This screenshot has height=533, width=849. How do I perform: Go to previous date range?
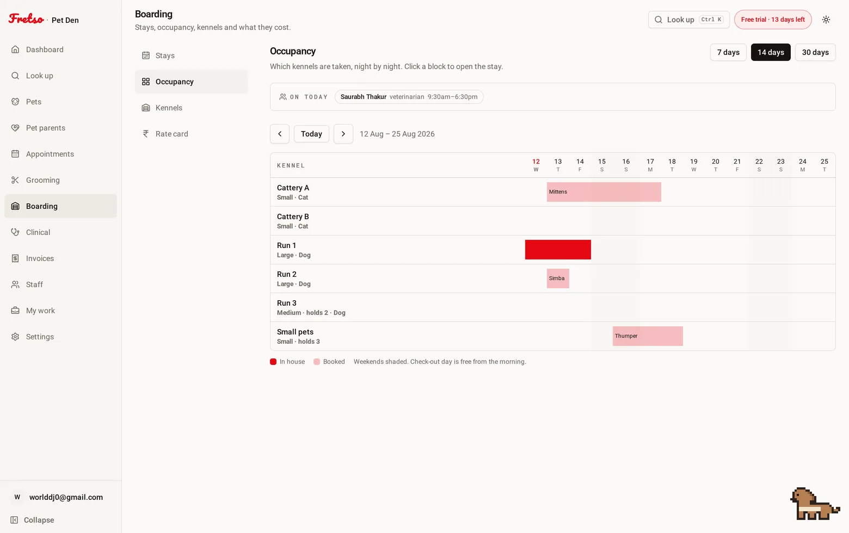pyautogui.click(x=280, y=134)
